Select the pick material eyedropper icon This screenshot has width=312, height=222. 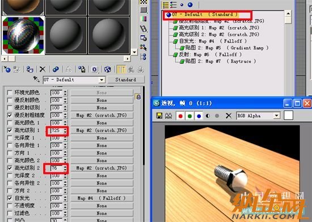pos(36,79)
